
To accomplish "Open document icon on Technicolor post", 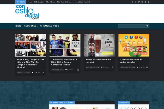I will [x=78, y=70].
